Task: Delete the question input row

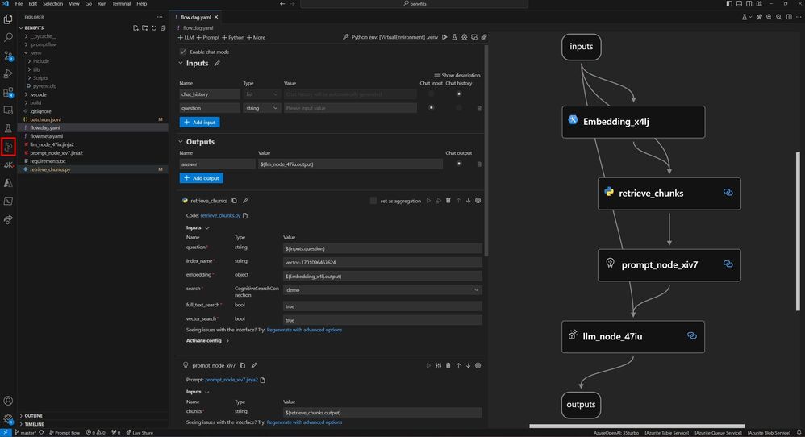Action: 479,108
